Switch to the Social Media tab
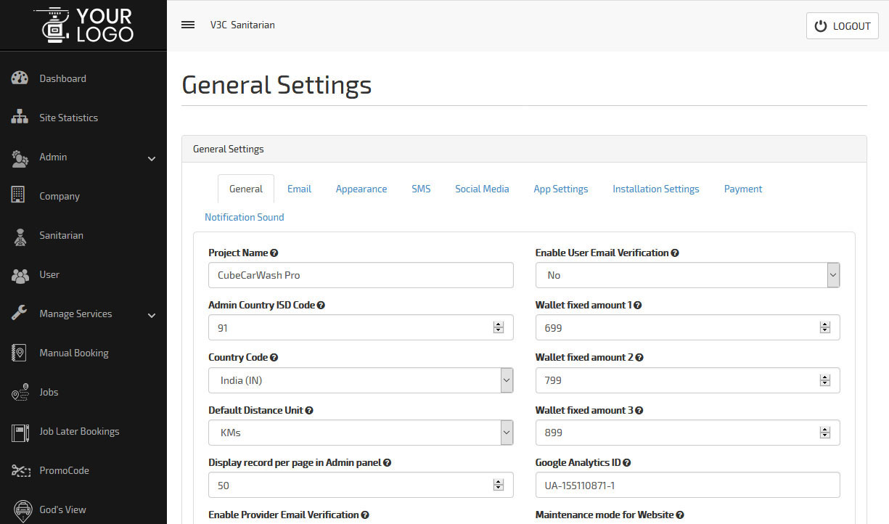 [x=482, y=189]
